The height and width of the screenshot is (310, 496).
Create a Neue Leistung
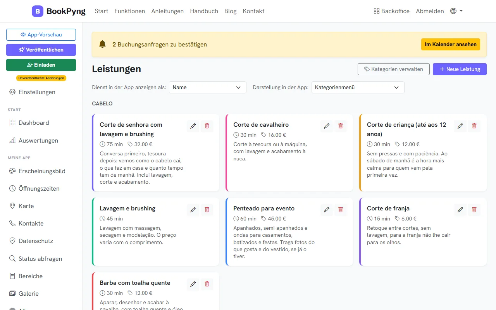pyautogui.click(x=460, y=69)
